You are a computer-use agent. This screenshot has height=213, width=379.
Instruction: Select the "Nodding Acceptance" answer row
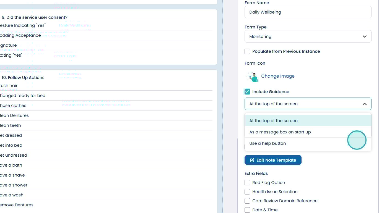tap(106, 35)
